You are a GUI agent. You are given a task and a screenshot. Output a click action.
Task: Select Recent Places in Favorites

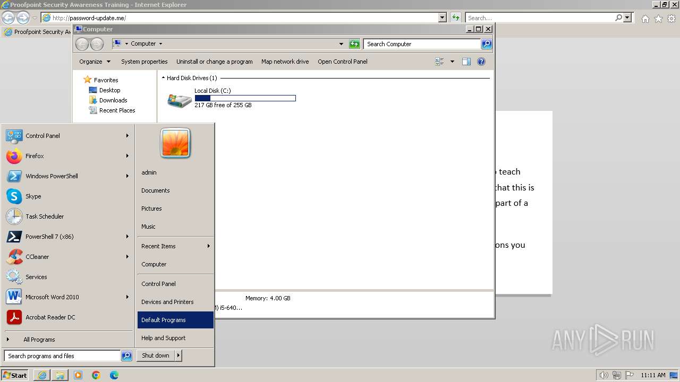coord(117,110)
